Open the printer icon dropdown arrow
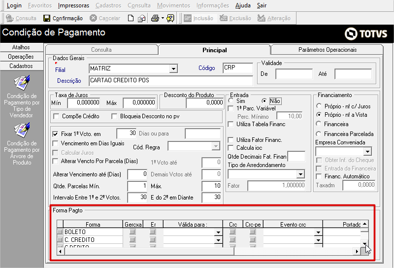The width and height of the screenshot is (394, 268). (163, 18)
